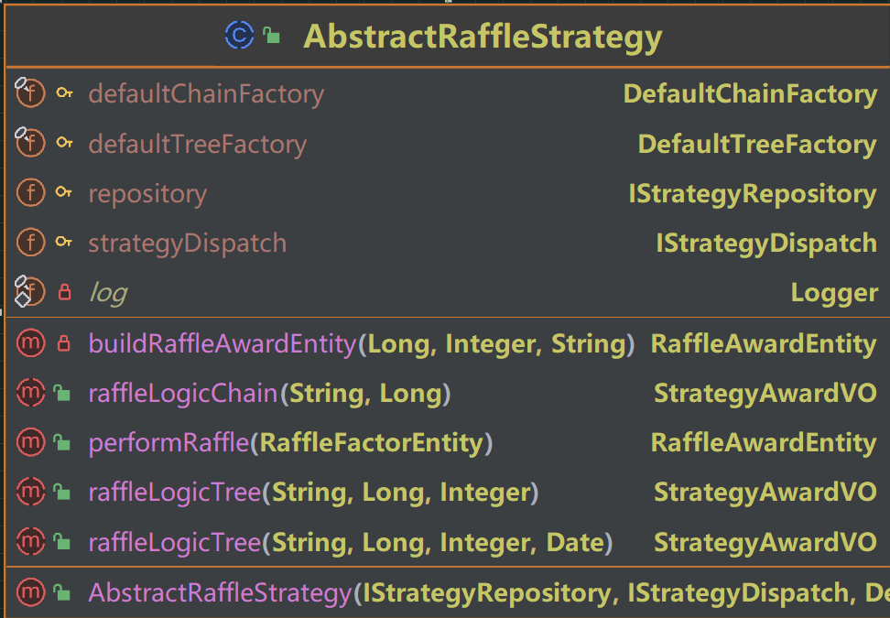Open the Logger type reference
Image resolution: width=890 pixels, height=618 pixels.
point(834,293)
